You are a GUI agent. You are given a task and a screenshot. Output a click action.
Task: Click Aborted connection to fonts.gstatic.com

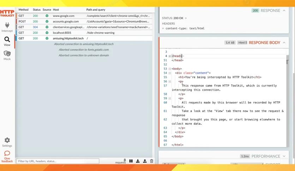[84, 50]
